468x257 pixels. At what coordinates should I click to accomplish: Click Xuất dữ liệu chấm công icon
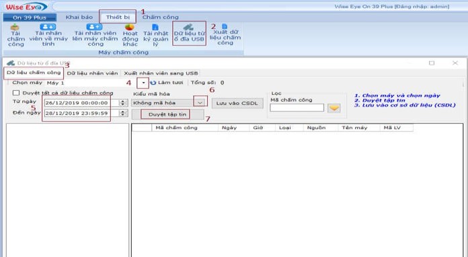[x=225, y=26]
